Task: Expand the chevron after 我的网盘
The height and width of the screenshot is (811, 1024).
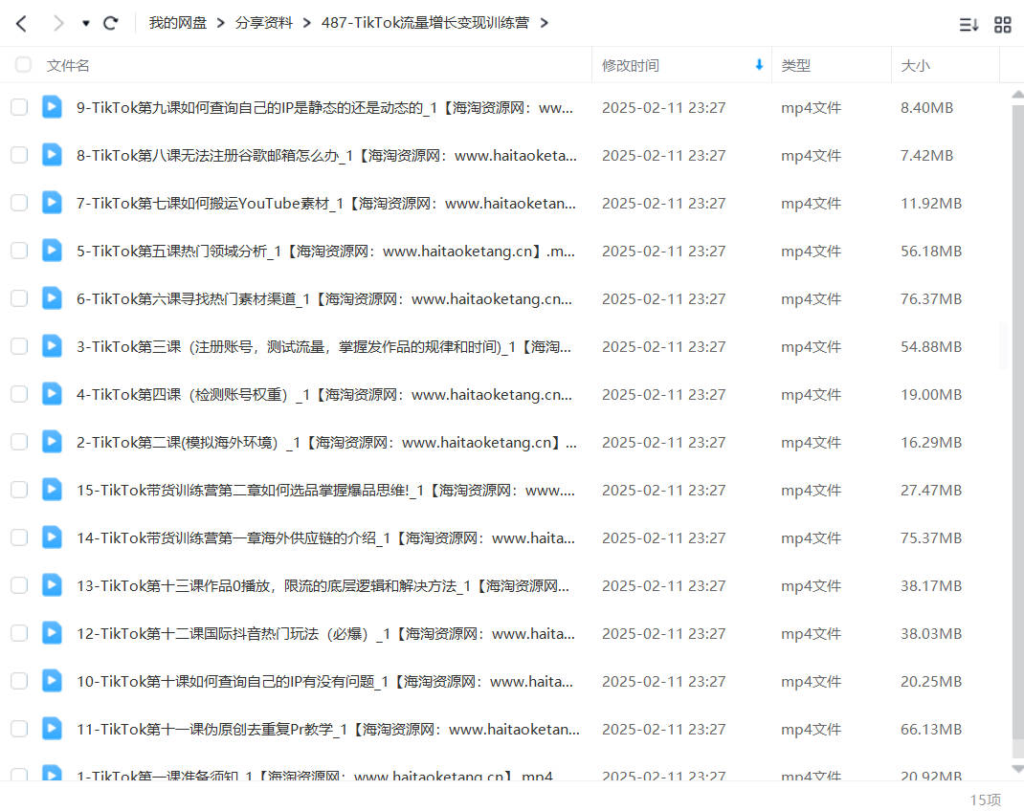Action: [x=221, y=24]
